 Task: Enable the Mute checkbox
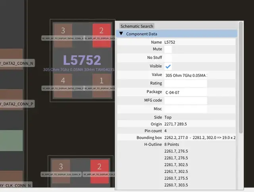tap(168, 49)
